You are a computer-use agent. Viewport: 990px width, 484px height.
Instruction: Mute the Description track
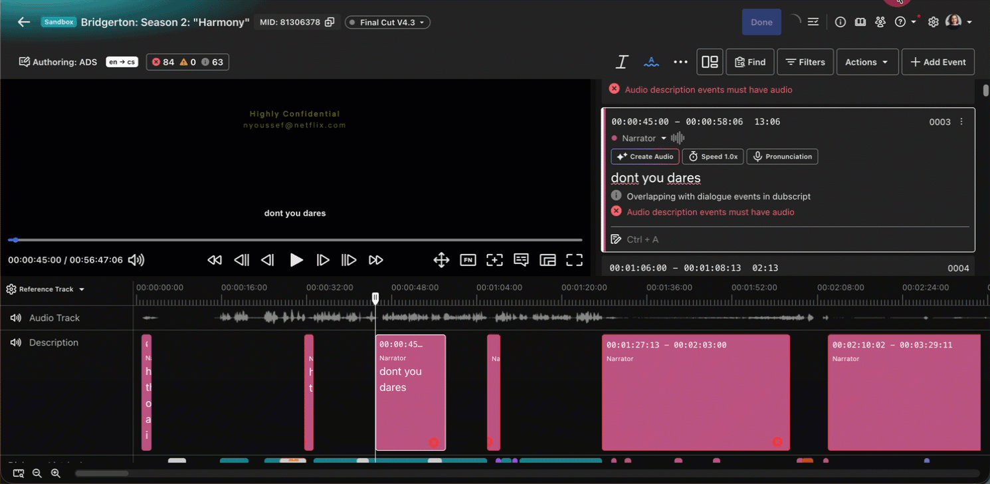(x=15, y=342)
